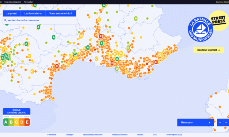Click the Soutenir le projet button

pos(208,50)
